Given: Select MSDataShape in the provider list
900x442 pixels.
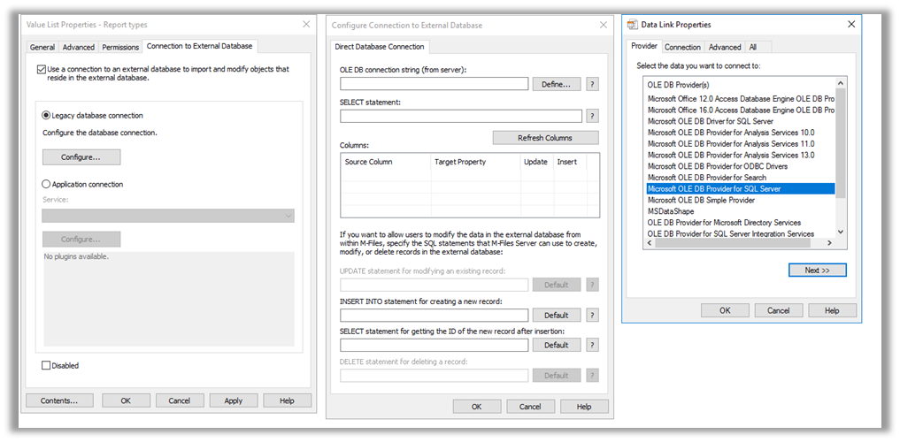Looking at the screenshot, I should (671, 211).
